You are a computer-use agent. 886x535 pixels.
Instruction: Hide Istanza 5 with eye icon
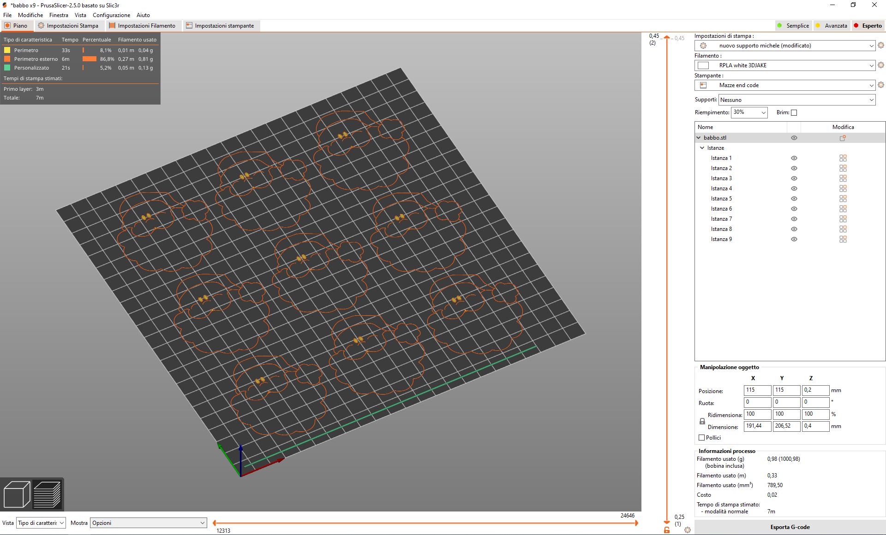click(794, 199)
